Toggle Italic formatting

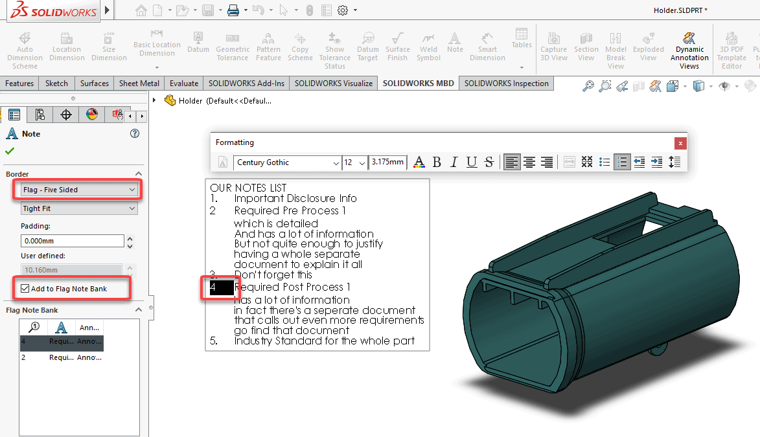(454, 162)
